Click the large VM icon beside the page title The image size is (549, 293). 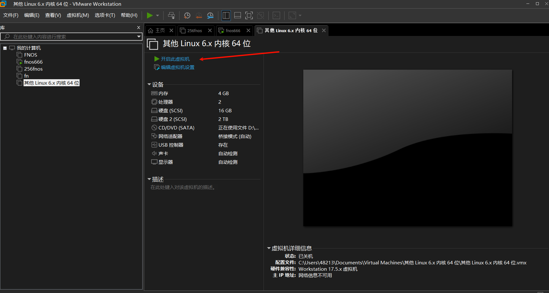tap(152, 44)
